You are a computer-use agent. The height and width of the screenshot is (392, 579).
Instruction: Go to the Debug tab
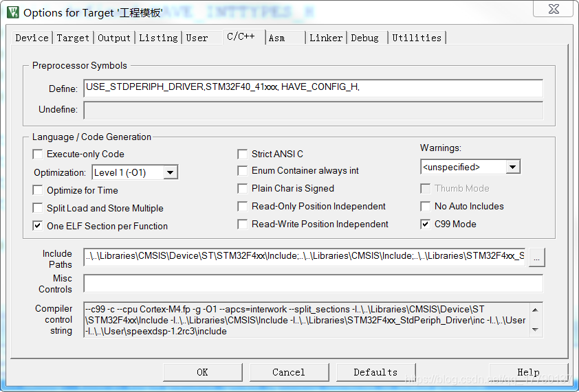(367, 38)
